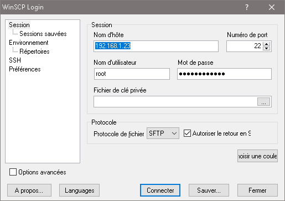Click the Connecter button
285x201 pixels.
[x=160, y=190]
